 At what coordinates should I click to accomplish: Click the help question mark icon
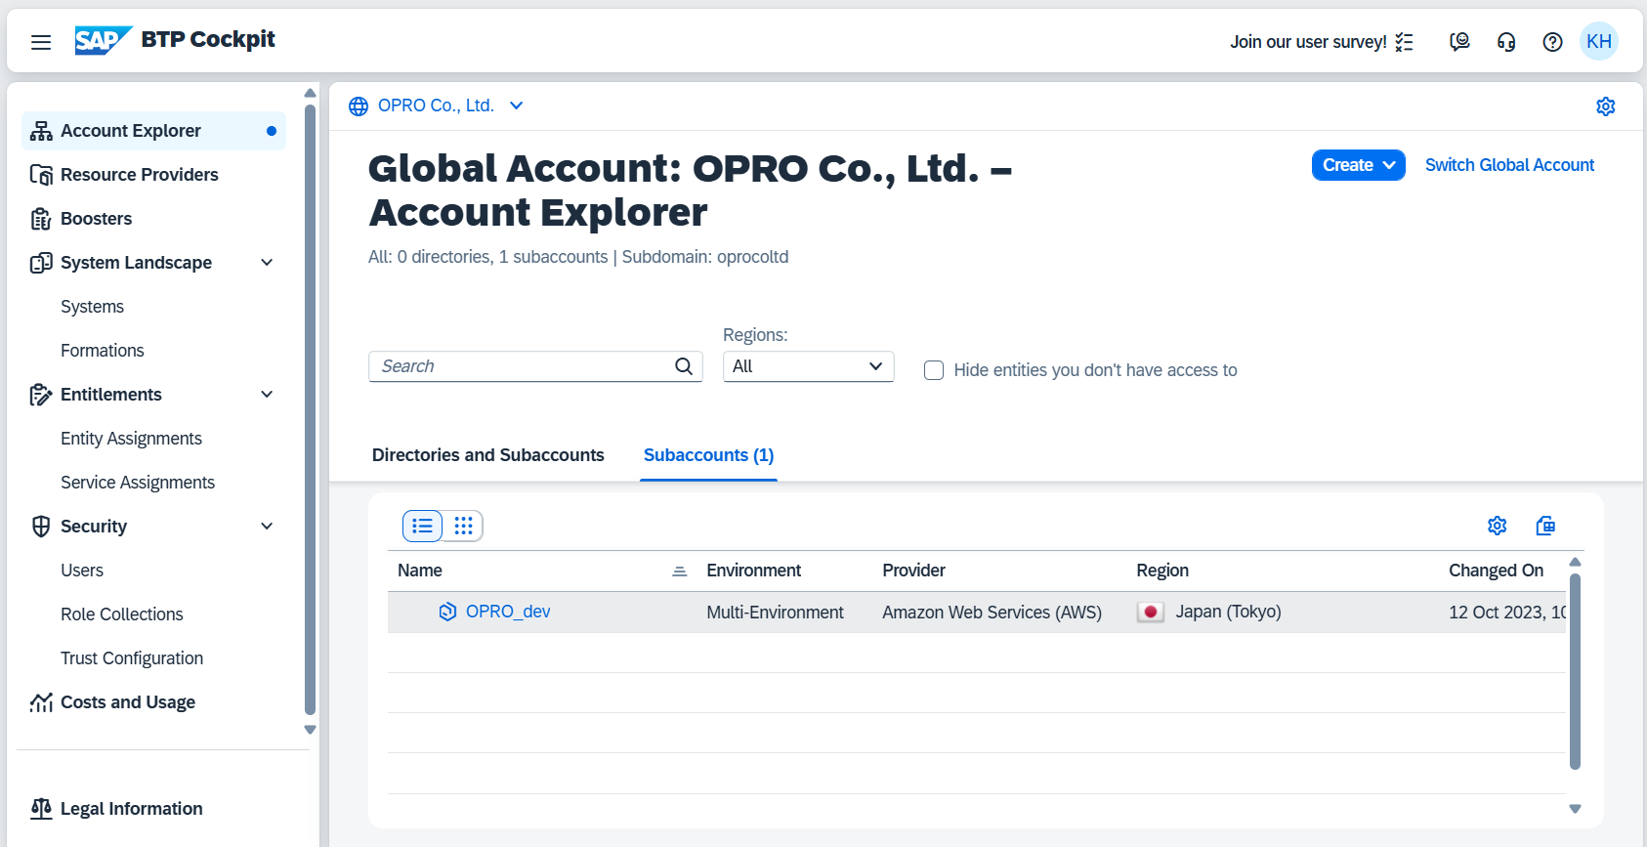(1552, 42)
